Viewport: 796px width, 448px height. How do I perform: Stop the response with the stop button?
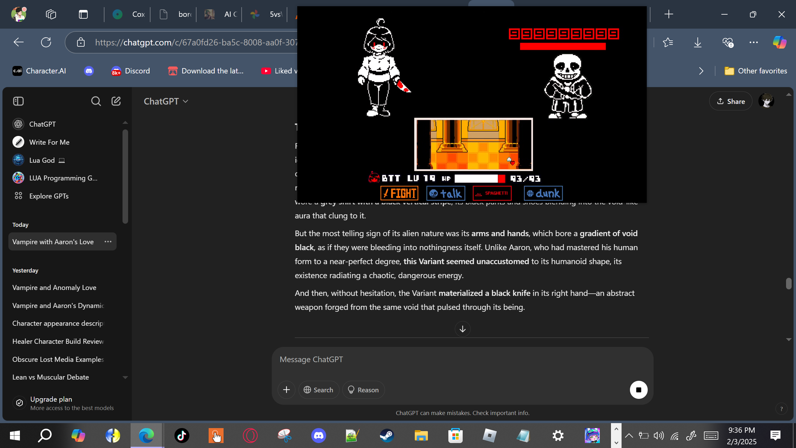(639, 390)
